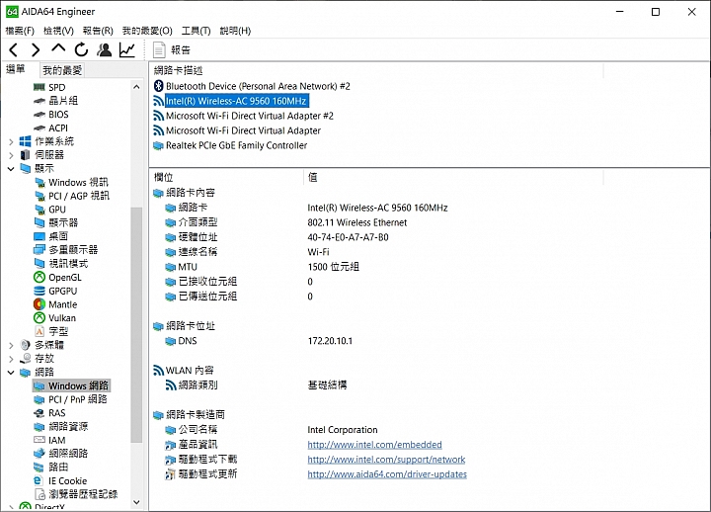Screen dimensions: 711x512
Task: Open the 檔案(F) menu
Action: (20, 31)
